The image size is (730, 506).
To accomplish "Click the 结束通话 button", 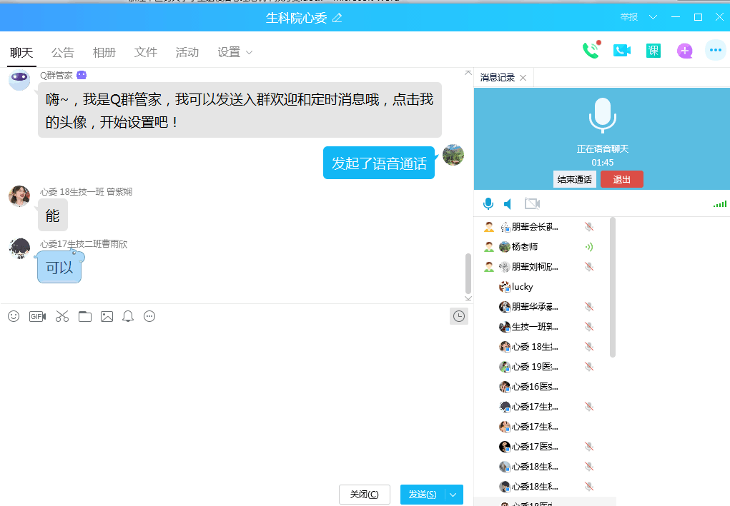I will (x=574, y=180).
